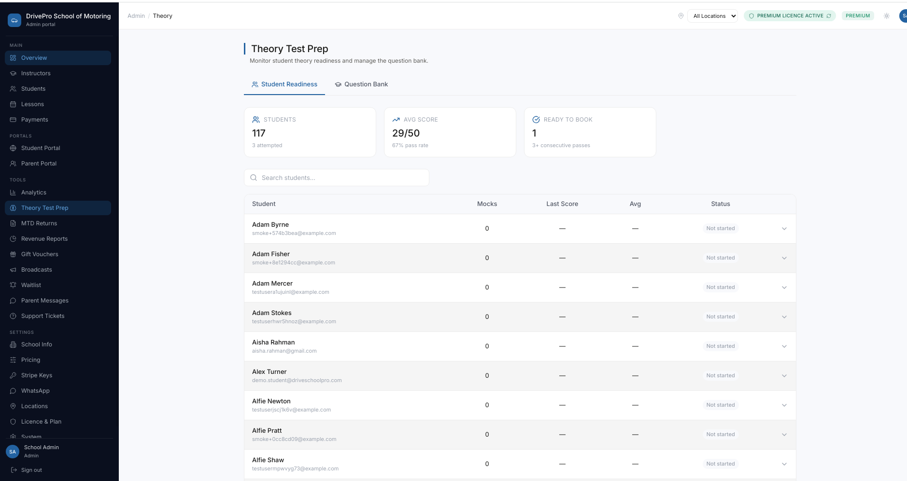Image resolution: width=907 pixels, height=481 pixels.
Task: Expand Alfie Shaw's row chevron
Action: (784, 464)
